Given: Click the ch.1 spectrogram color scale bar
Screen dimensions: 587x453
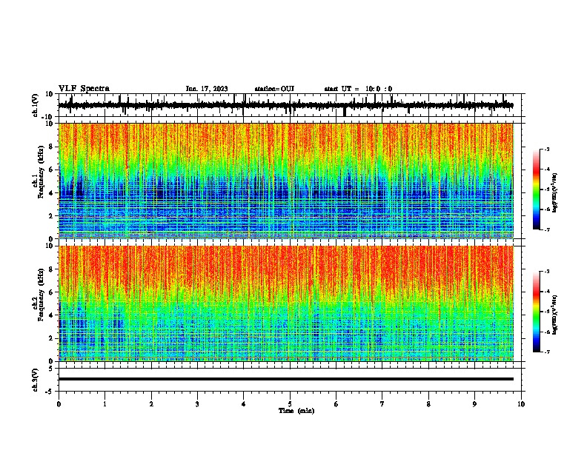Looking at the screenshot, I should (x=537, y=189).
